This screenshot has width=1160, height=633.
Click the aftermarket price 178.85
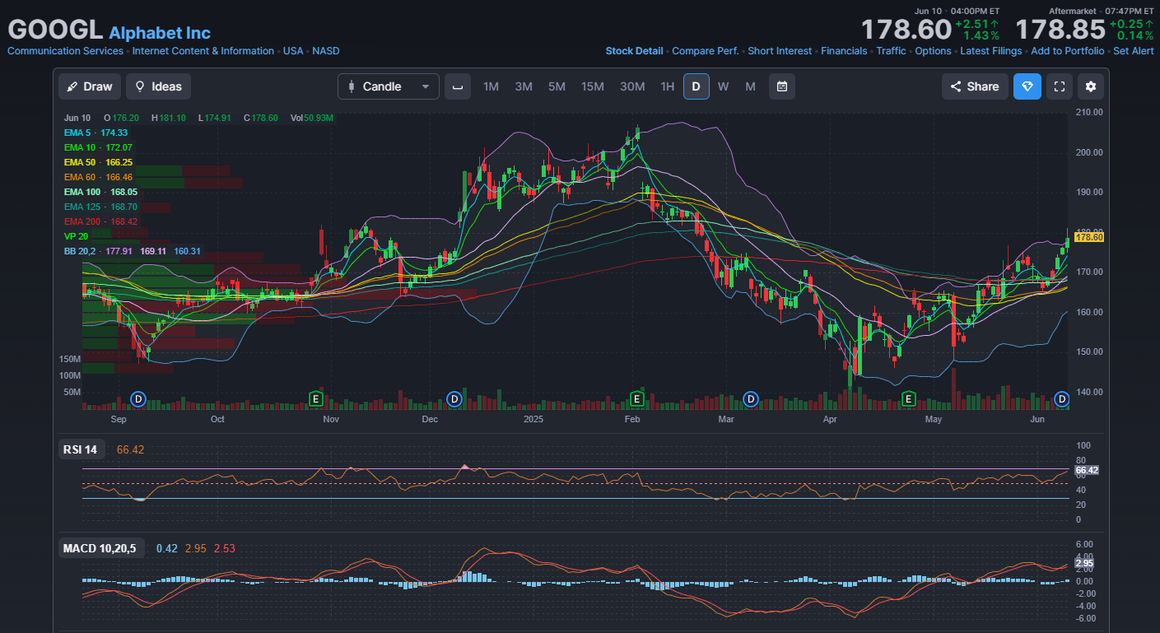click(x=1060, y=30)
